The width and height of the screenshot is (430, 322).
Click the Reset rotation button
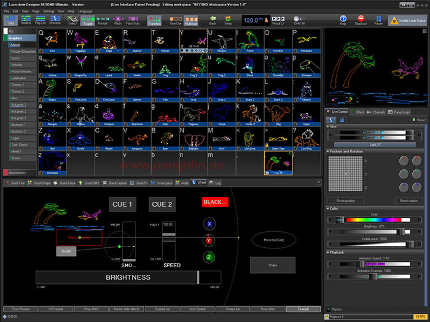click(x=408, y=201)
